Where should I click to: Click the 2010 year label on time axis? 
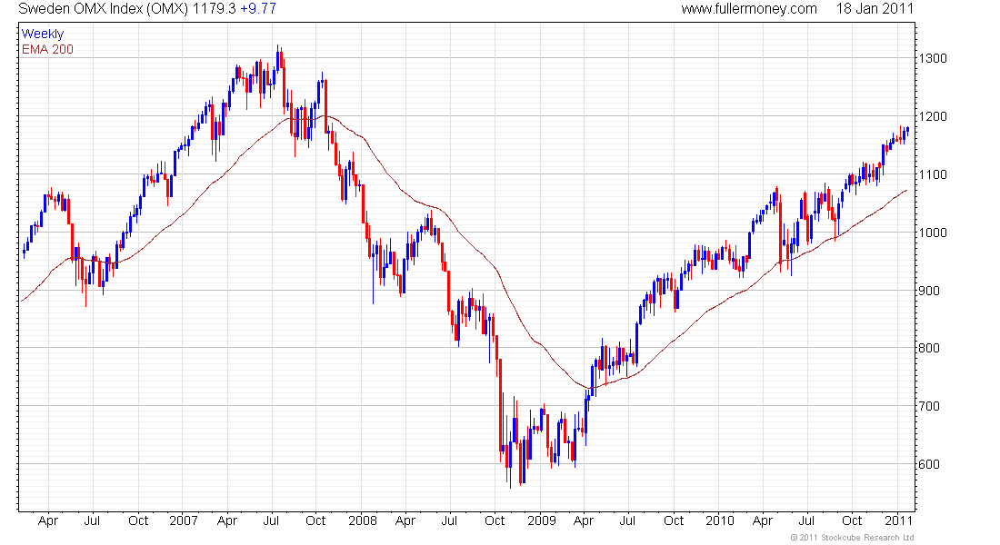point(719,520)
